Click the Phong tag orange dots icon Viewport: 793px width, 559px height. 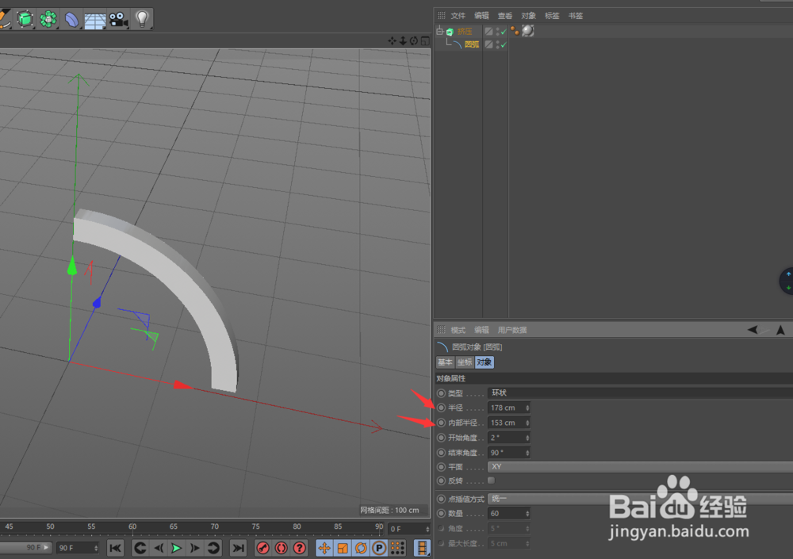pos(515,31)
